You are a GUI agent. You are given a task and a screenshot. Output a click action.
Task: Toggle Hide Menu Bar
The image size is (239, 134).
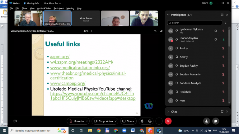tap(52, 3)
